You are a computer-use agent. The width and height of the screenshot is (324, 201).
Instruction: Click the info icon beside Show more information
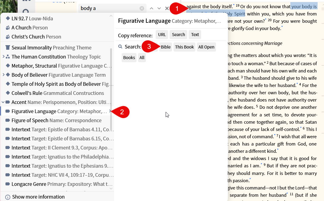click(x=8, y=197)
